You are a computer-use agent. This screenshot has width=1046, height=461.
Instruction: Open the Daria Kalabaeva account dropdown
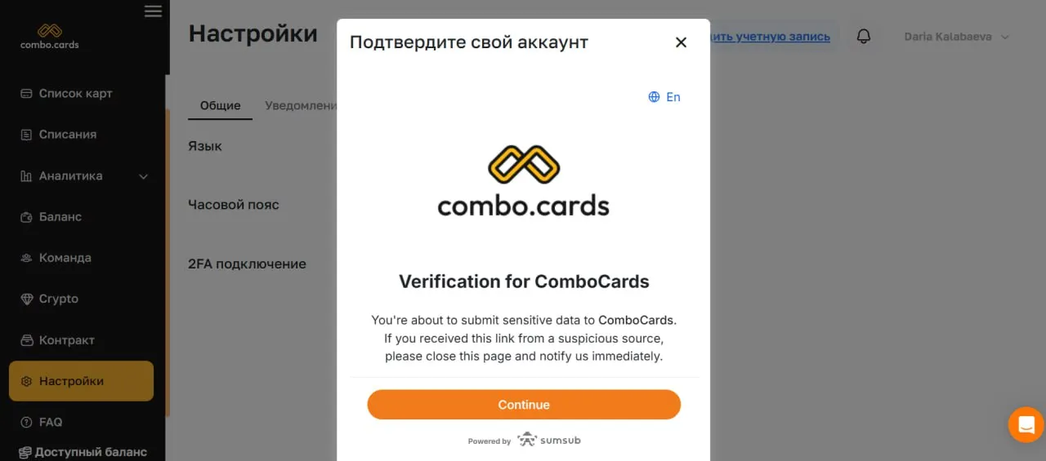(x=957, y=37)
